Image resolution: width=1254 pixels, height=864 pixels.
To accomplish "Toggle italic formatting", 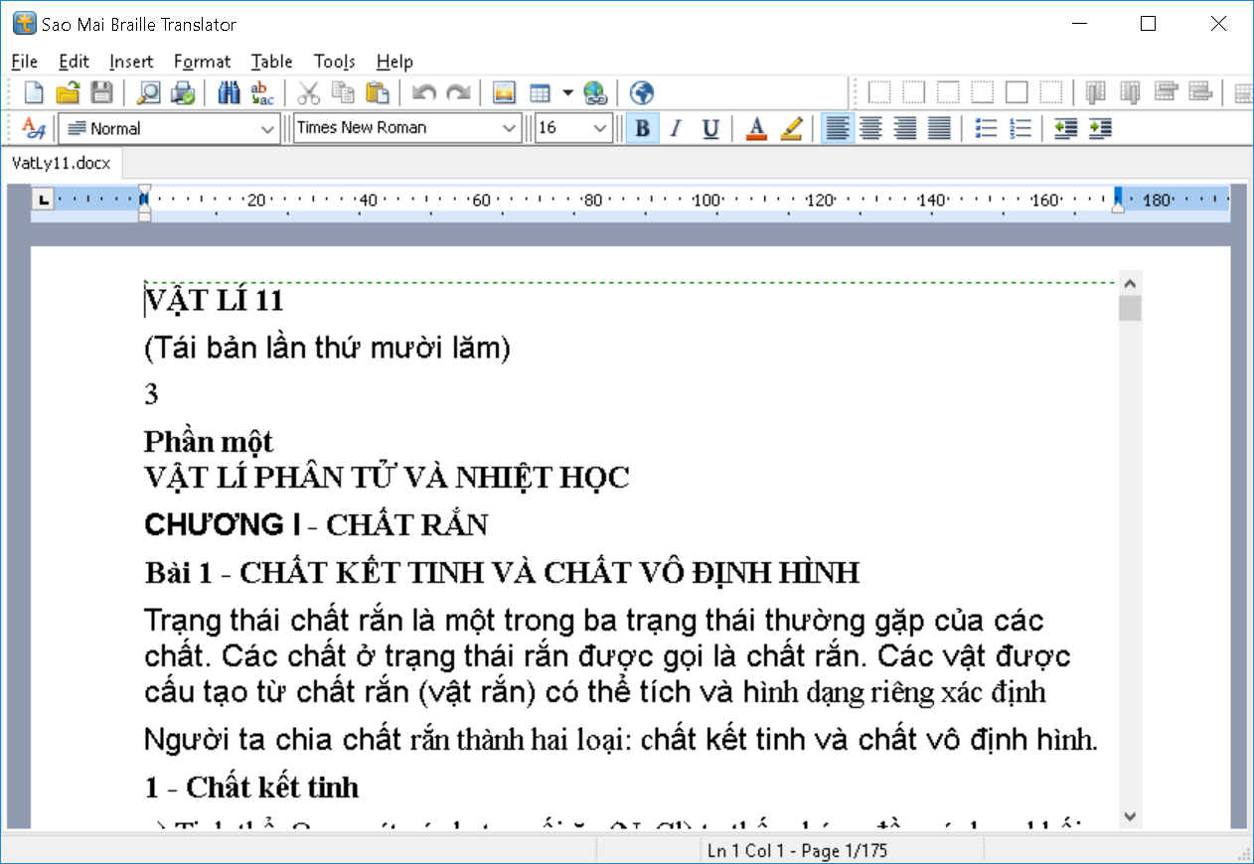I will pyautogui.click(x=676, y=127).
